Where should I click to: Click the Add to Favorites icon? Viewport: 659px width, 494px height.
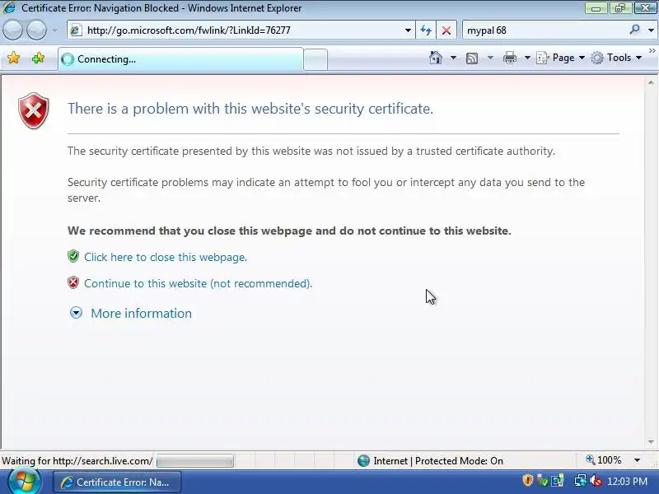38,58
